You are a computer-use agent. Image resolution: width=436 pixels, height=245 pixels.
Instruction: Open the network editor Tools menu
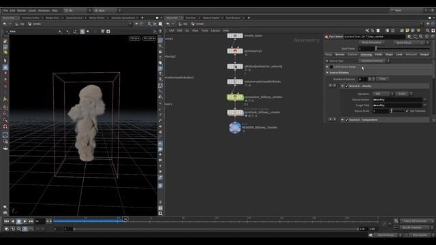(204, 31)
